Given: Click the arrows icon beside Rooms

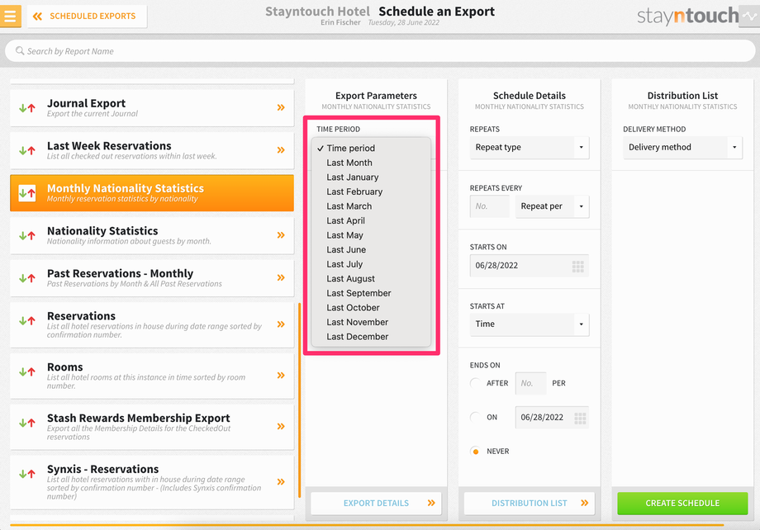Looking at the screenshot, I should (27, 372).
